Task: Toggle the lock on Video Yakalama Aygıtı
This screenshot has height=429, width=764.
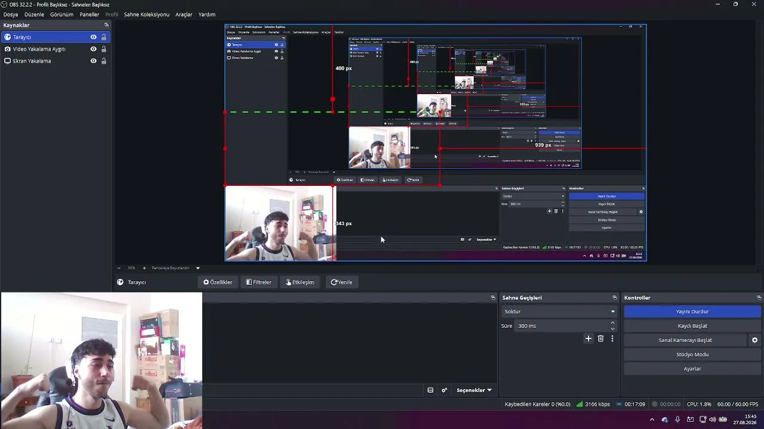Action: coord(103,49)
